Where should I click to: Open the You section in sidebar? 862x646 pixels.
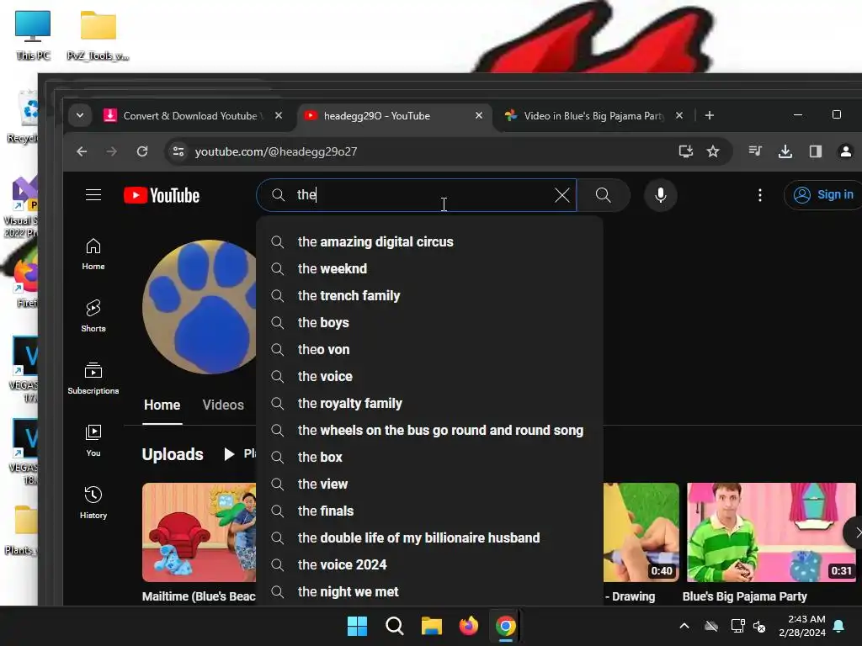click(x=93, y=441)
